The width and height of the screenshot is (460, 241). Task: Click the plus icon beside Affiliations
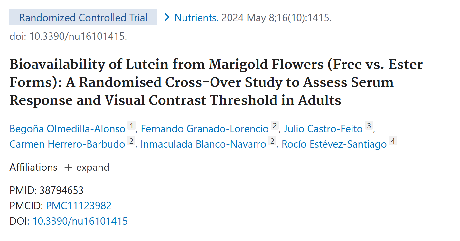tap(68, 168)
